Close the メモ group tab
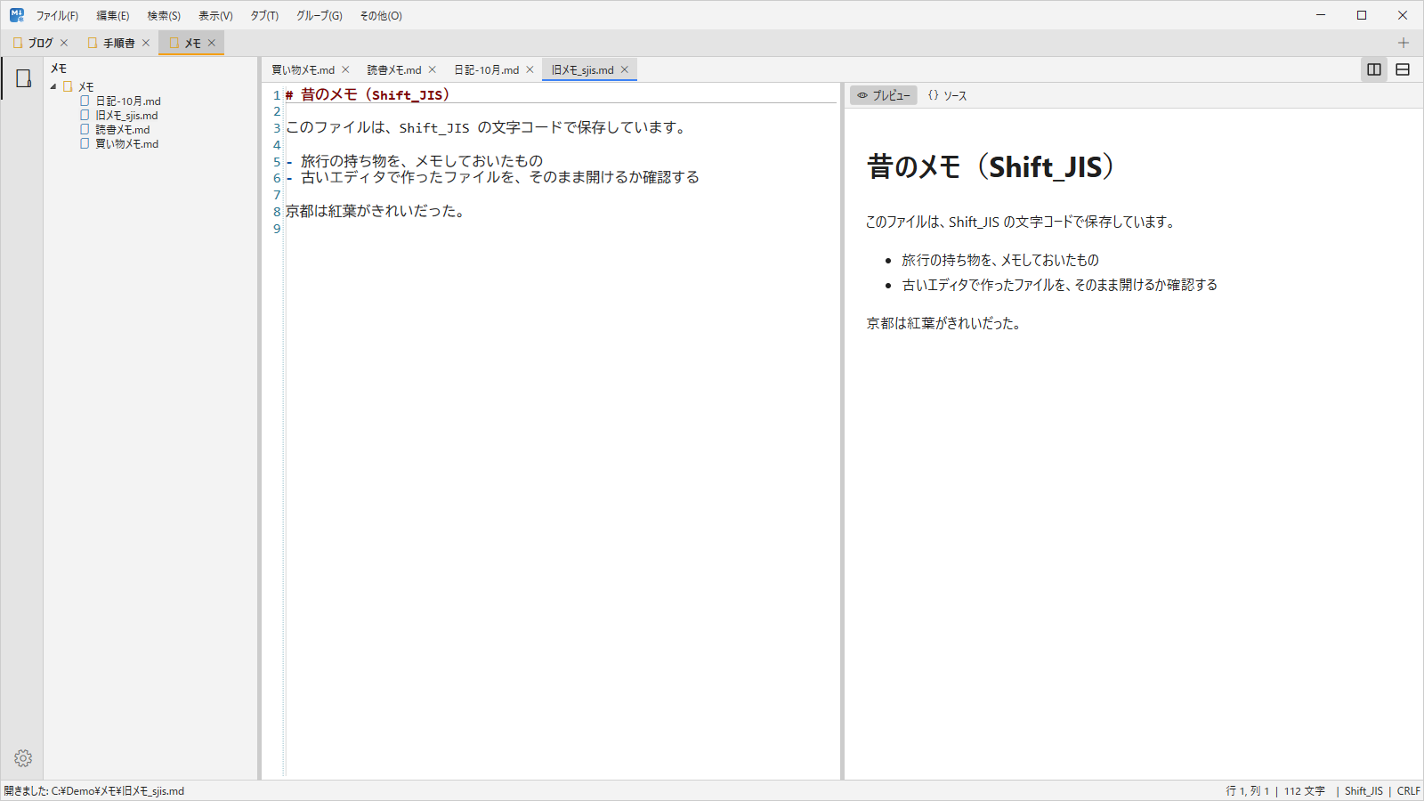 click(212, 43)
